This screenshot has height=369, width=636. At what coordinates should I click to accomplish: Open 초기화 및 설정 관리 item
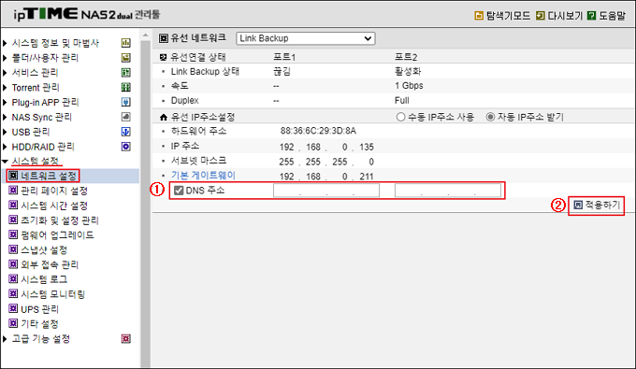coord(60,220)
